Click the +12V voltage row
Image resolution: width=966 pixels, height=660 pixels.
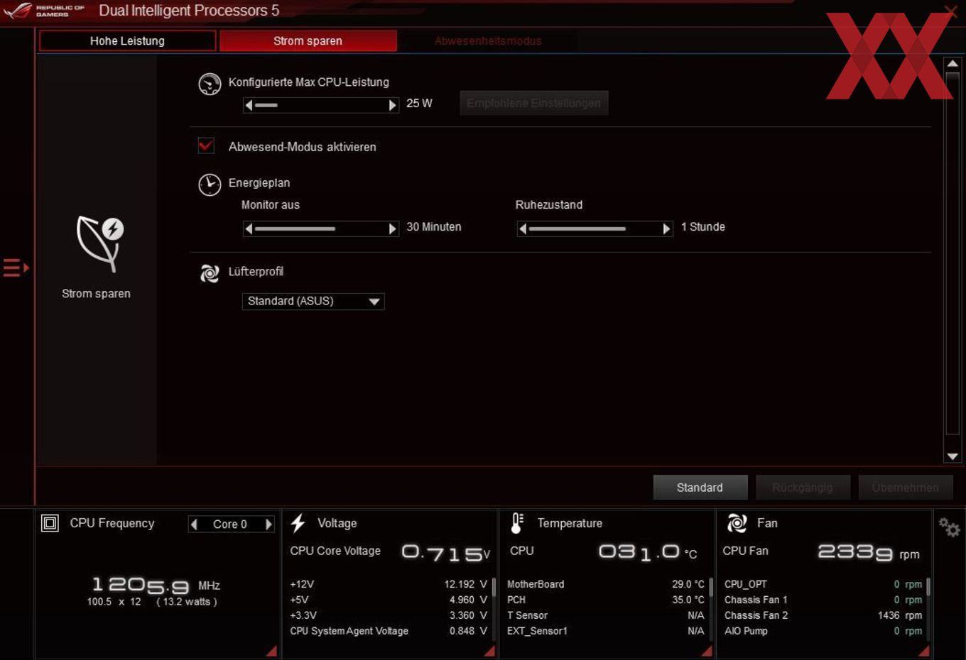[389, 584]
